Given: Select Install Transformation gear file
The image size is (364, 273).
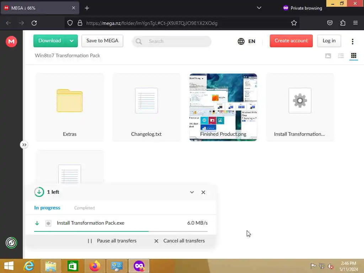Looking at the screenshot, I should pyautogui.click(x=300, y=107).
